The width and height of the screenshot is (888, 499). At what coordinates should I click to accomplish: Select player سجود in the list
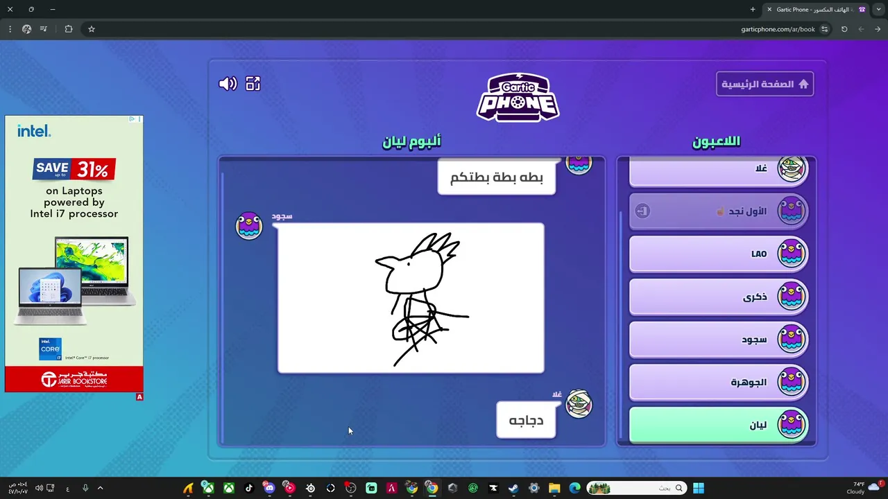click(x=718, y=340)
